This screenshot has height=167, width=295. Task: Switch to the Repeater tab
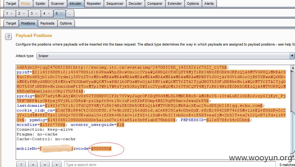click(x=94, y=4)
